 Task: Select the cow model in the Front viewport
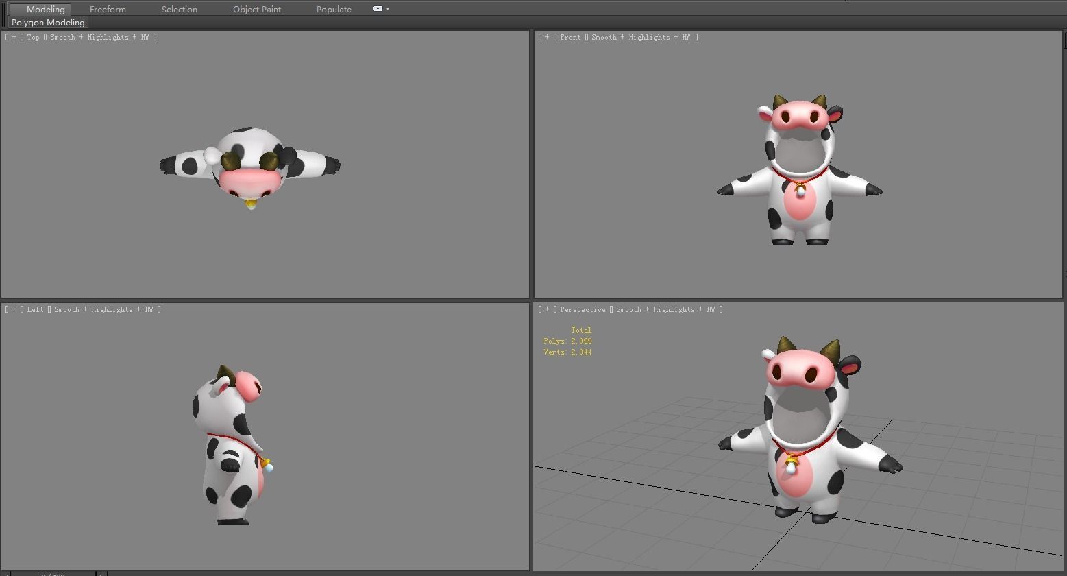pyautogui.click(x=799, y=171)
